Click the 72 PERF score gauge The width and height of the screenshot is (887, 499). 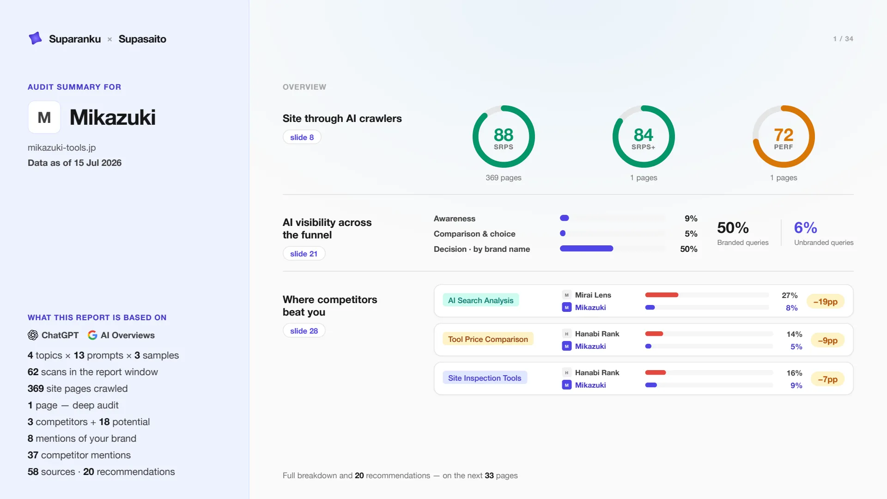784,137
